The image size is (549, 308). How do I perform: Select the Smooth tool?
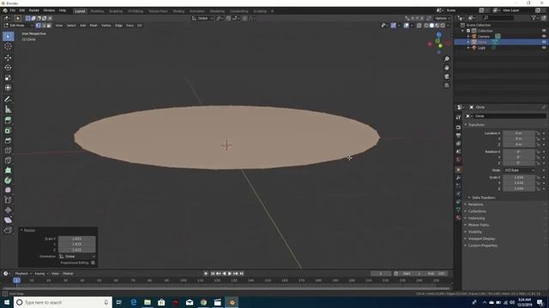[x=8, y=190]
